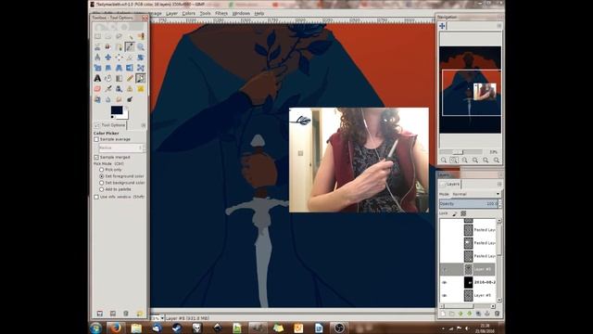Select the Free Select lasso tool
This screenshot has height=334, width=593.
coord(119,36)
